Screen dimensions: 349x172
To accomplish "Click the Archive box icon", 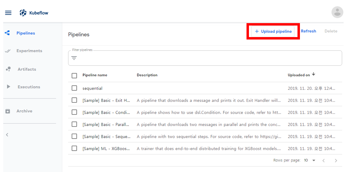I will pos(8,111).
